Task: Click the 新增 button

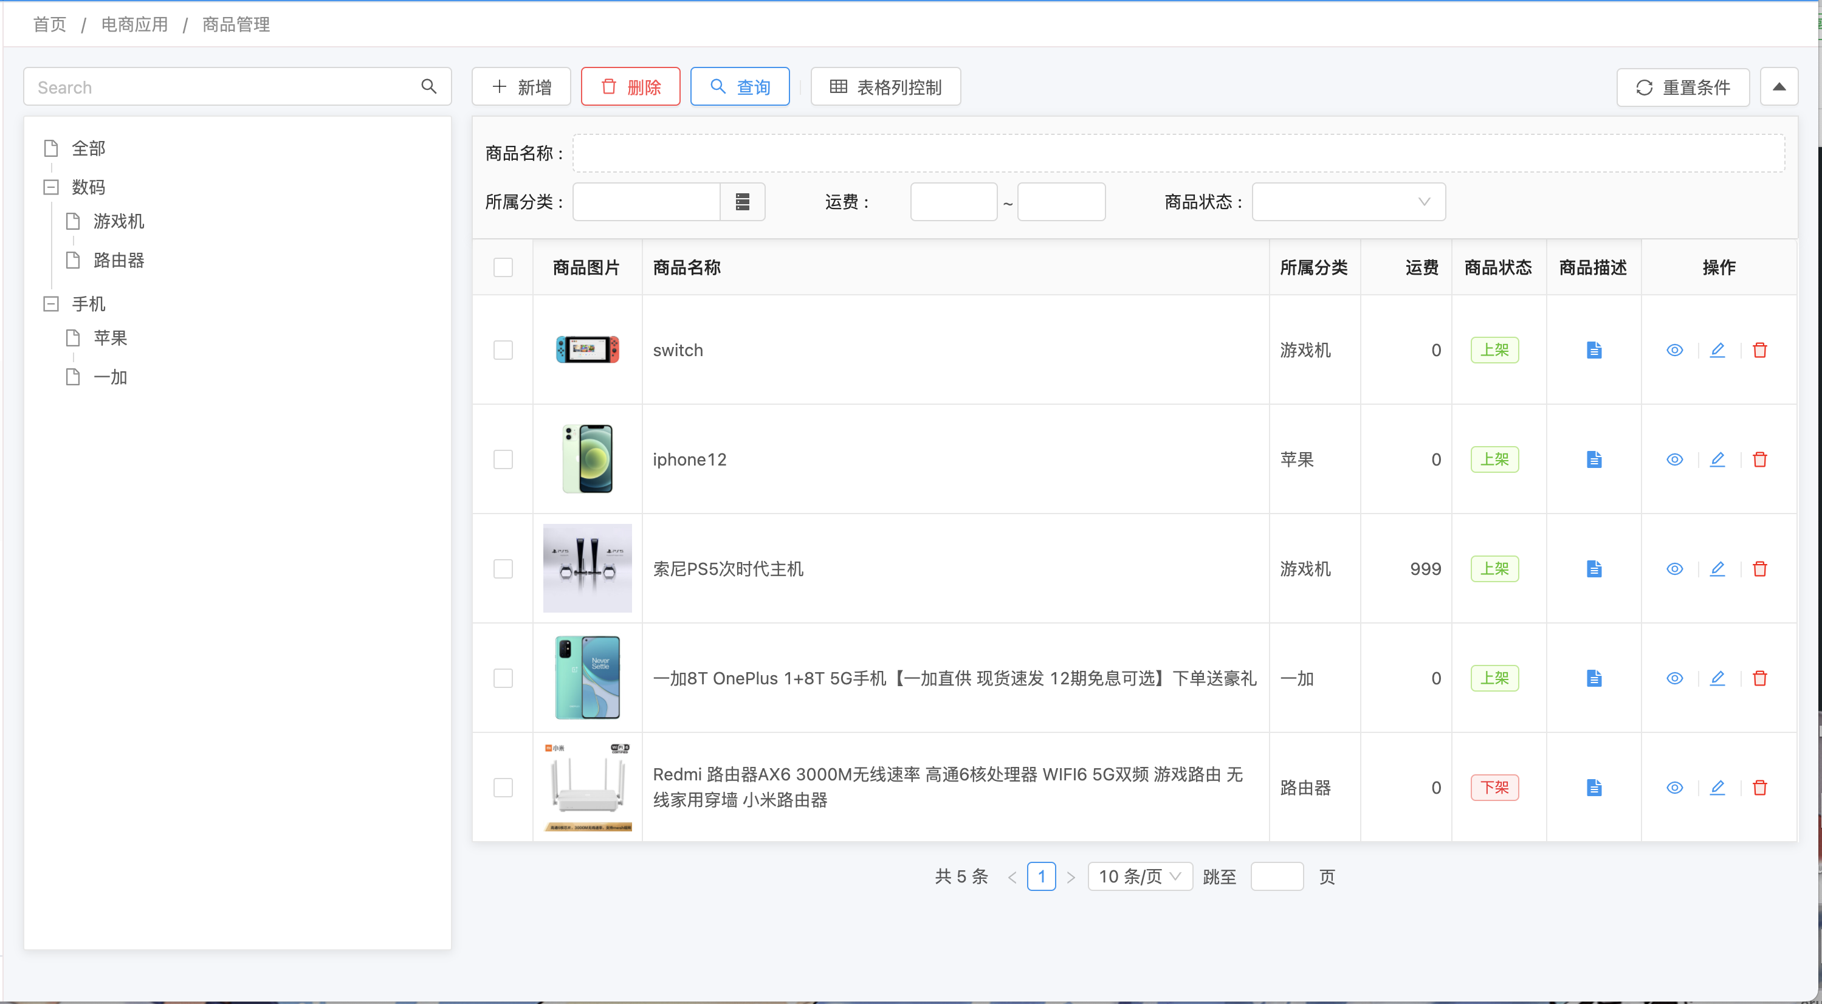Action: click(x=521, y=87)
